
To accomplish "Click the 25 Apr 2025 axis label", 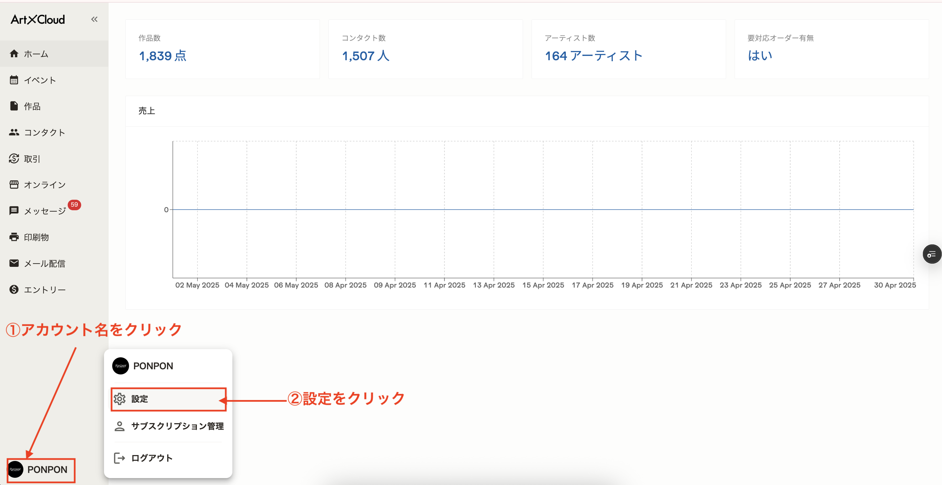I will click(x=790, y=285).
